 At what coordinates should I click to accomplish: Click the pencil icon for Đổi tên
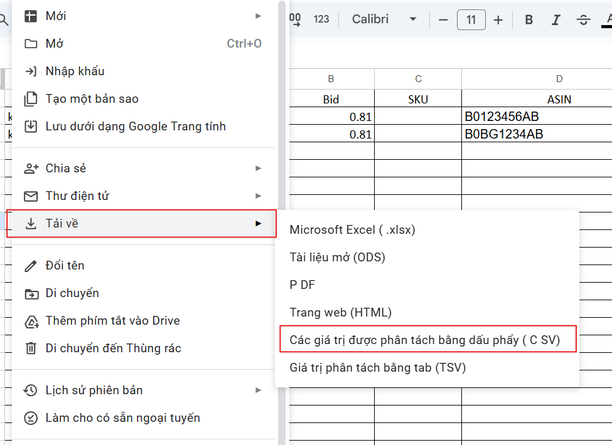tap(30, 266)
